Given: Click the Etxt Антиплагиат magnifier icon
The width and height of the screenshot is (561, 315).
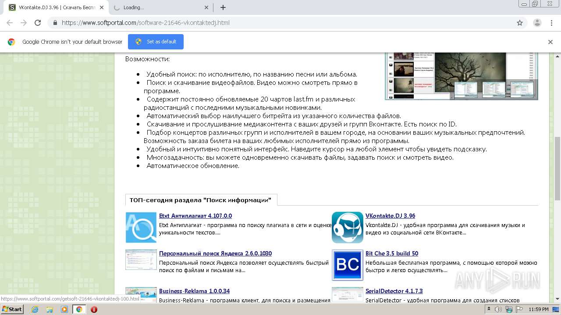Looking at the screenshot, I should click(x=141, y=227).
